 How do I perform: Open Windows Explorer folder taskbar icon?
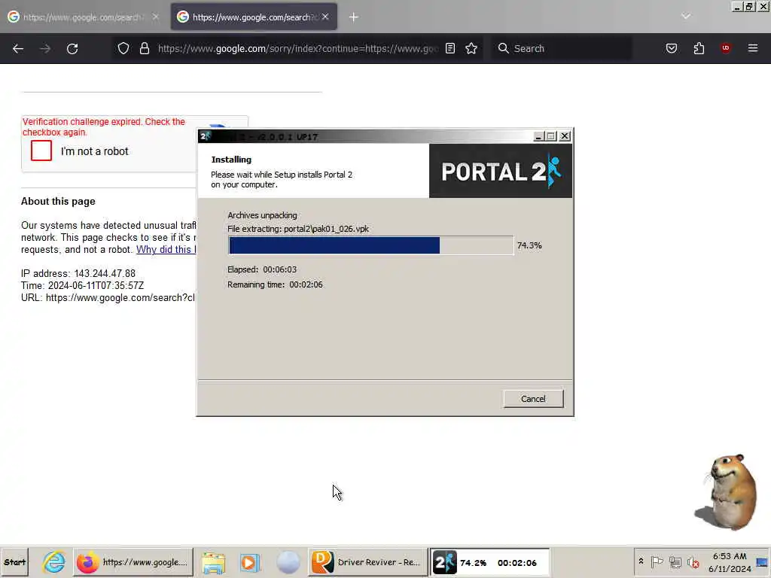point(213,563)
